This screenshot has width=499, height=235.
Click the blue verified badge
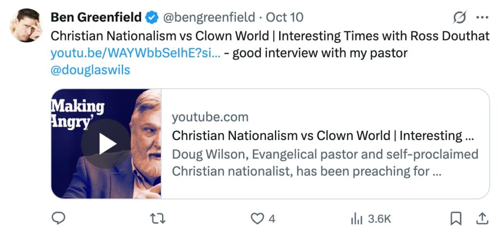point(152,18)
